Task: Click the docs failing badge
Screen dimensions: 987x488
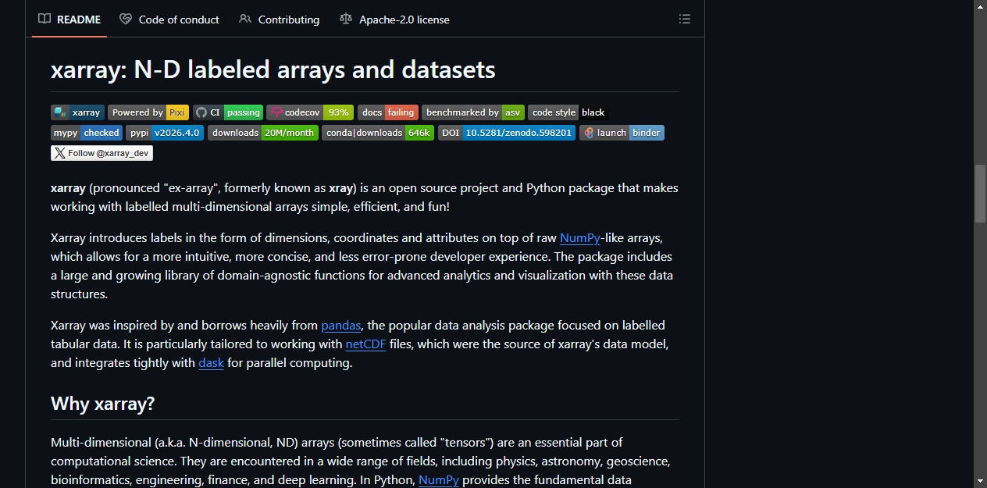Action: [x=388, y=112]
